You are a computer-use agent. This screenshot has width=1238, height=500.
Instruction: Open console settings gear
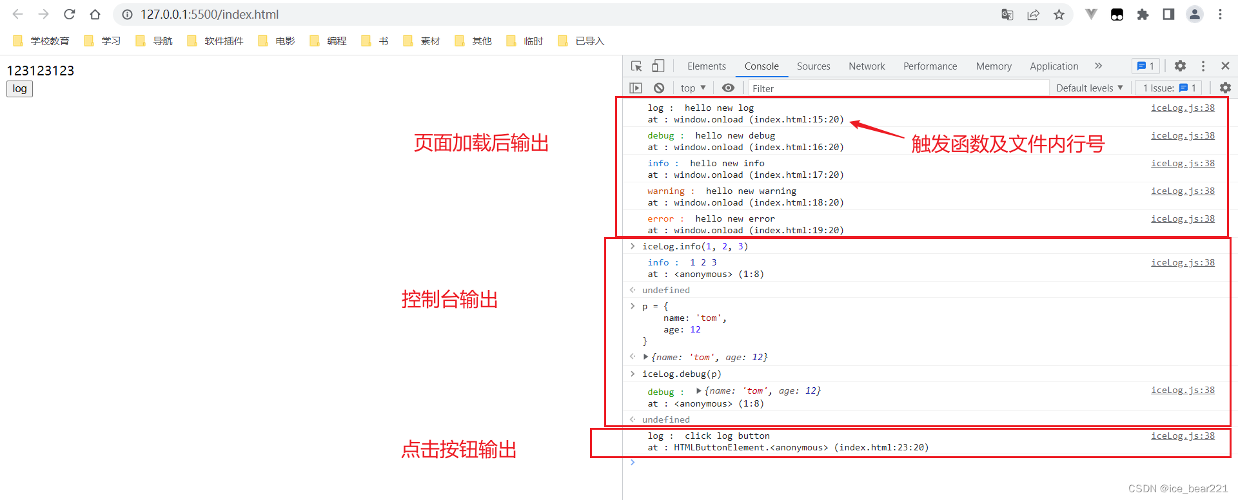pos(1225,88)
